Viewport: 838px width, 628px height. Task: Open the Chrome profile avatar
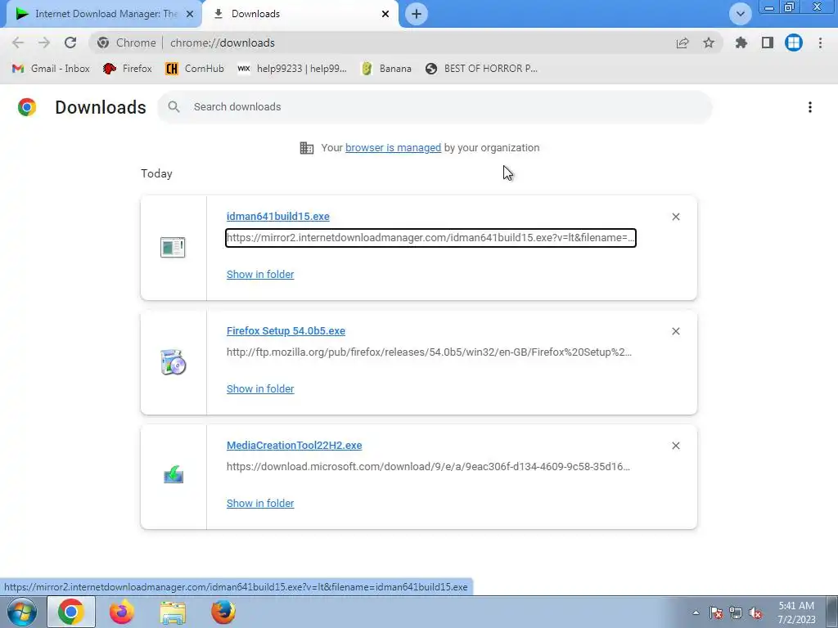794,43
